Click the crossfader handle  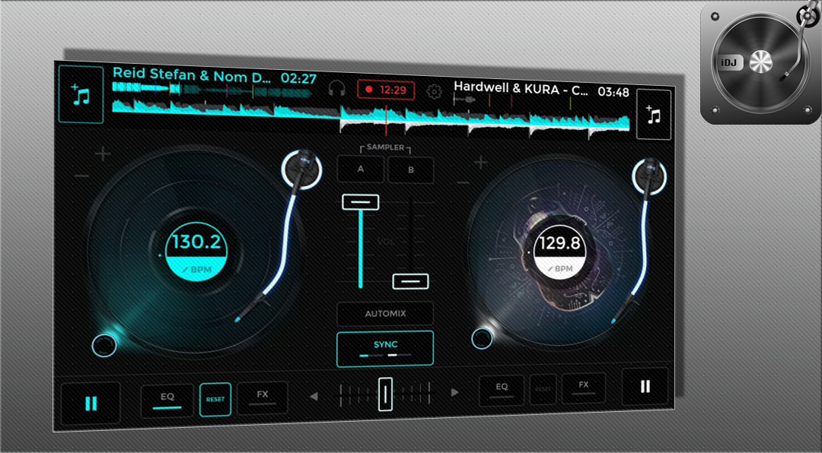385,394
